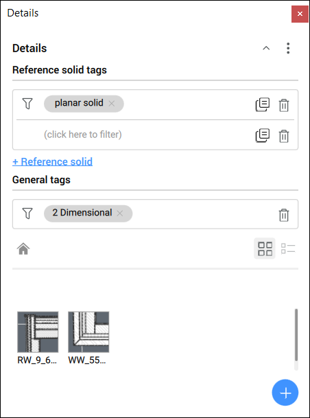The height and width of the screenshot is (418, 310).
Task: Duplicate the empty reference filter row
Action: pyautogui.click(x=262, y=135)
